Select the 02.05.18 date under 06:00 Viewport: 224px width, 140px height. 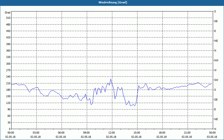coord(61,137)
